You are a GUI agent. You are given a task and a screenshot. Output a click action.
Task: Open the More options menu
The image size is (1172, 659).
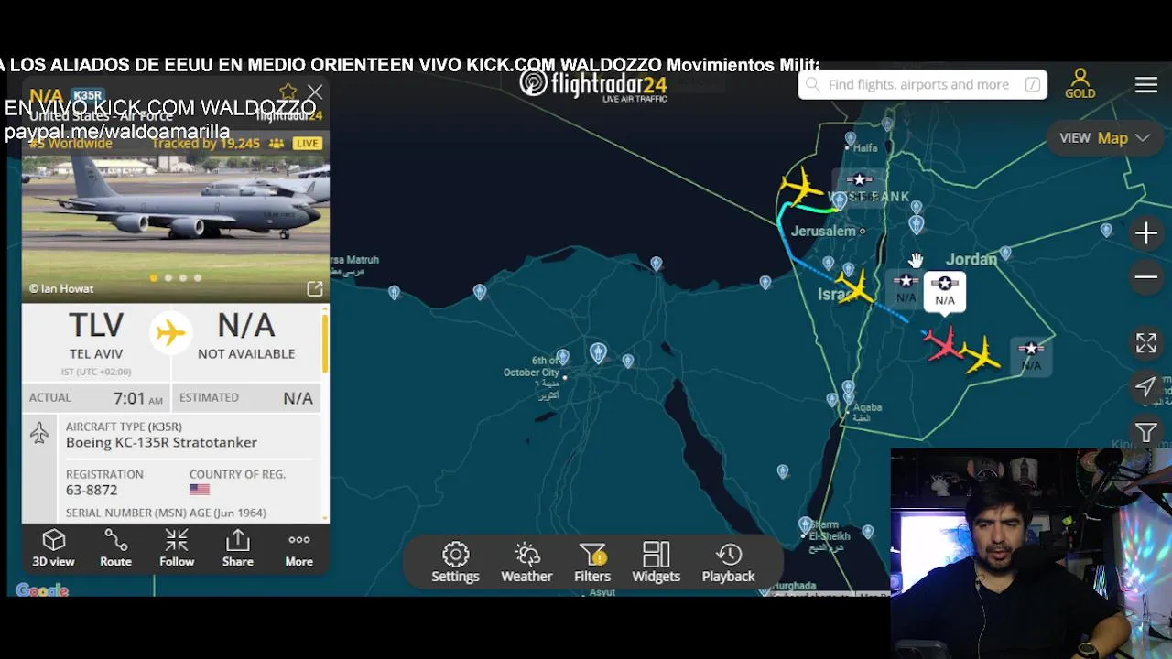pos(298,548)
